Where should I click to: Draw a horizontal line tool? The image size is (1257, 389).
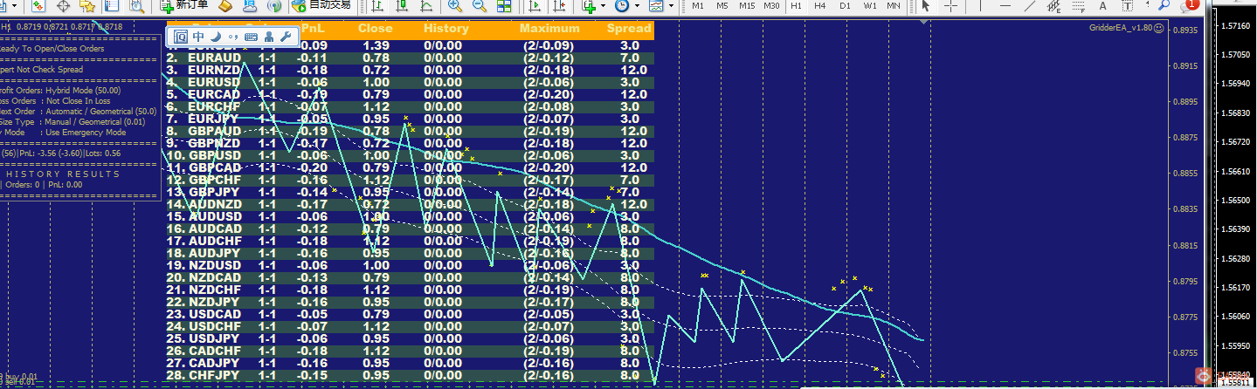(1005, 5)
